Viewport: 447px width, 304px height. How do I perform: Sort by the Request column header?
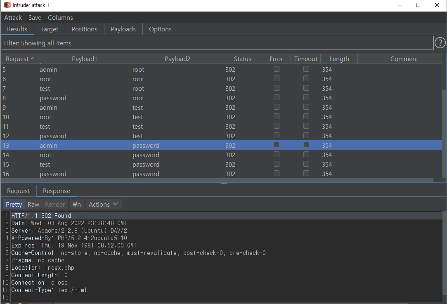click(x=20, y=59)
